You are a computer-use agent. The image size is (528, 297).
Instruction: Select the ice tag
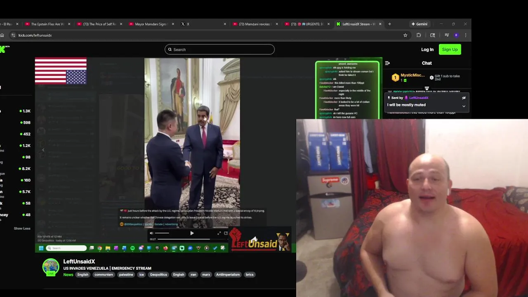141,275
